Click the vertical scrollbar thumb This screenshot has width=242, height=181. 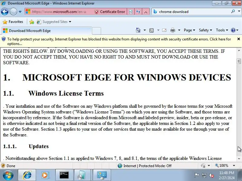tap(239, 61)
